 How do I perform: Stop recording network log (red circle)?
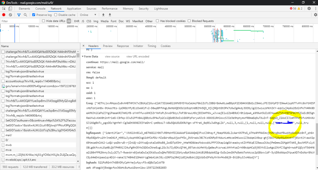point(4,15)
